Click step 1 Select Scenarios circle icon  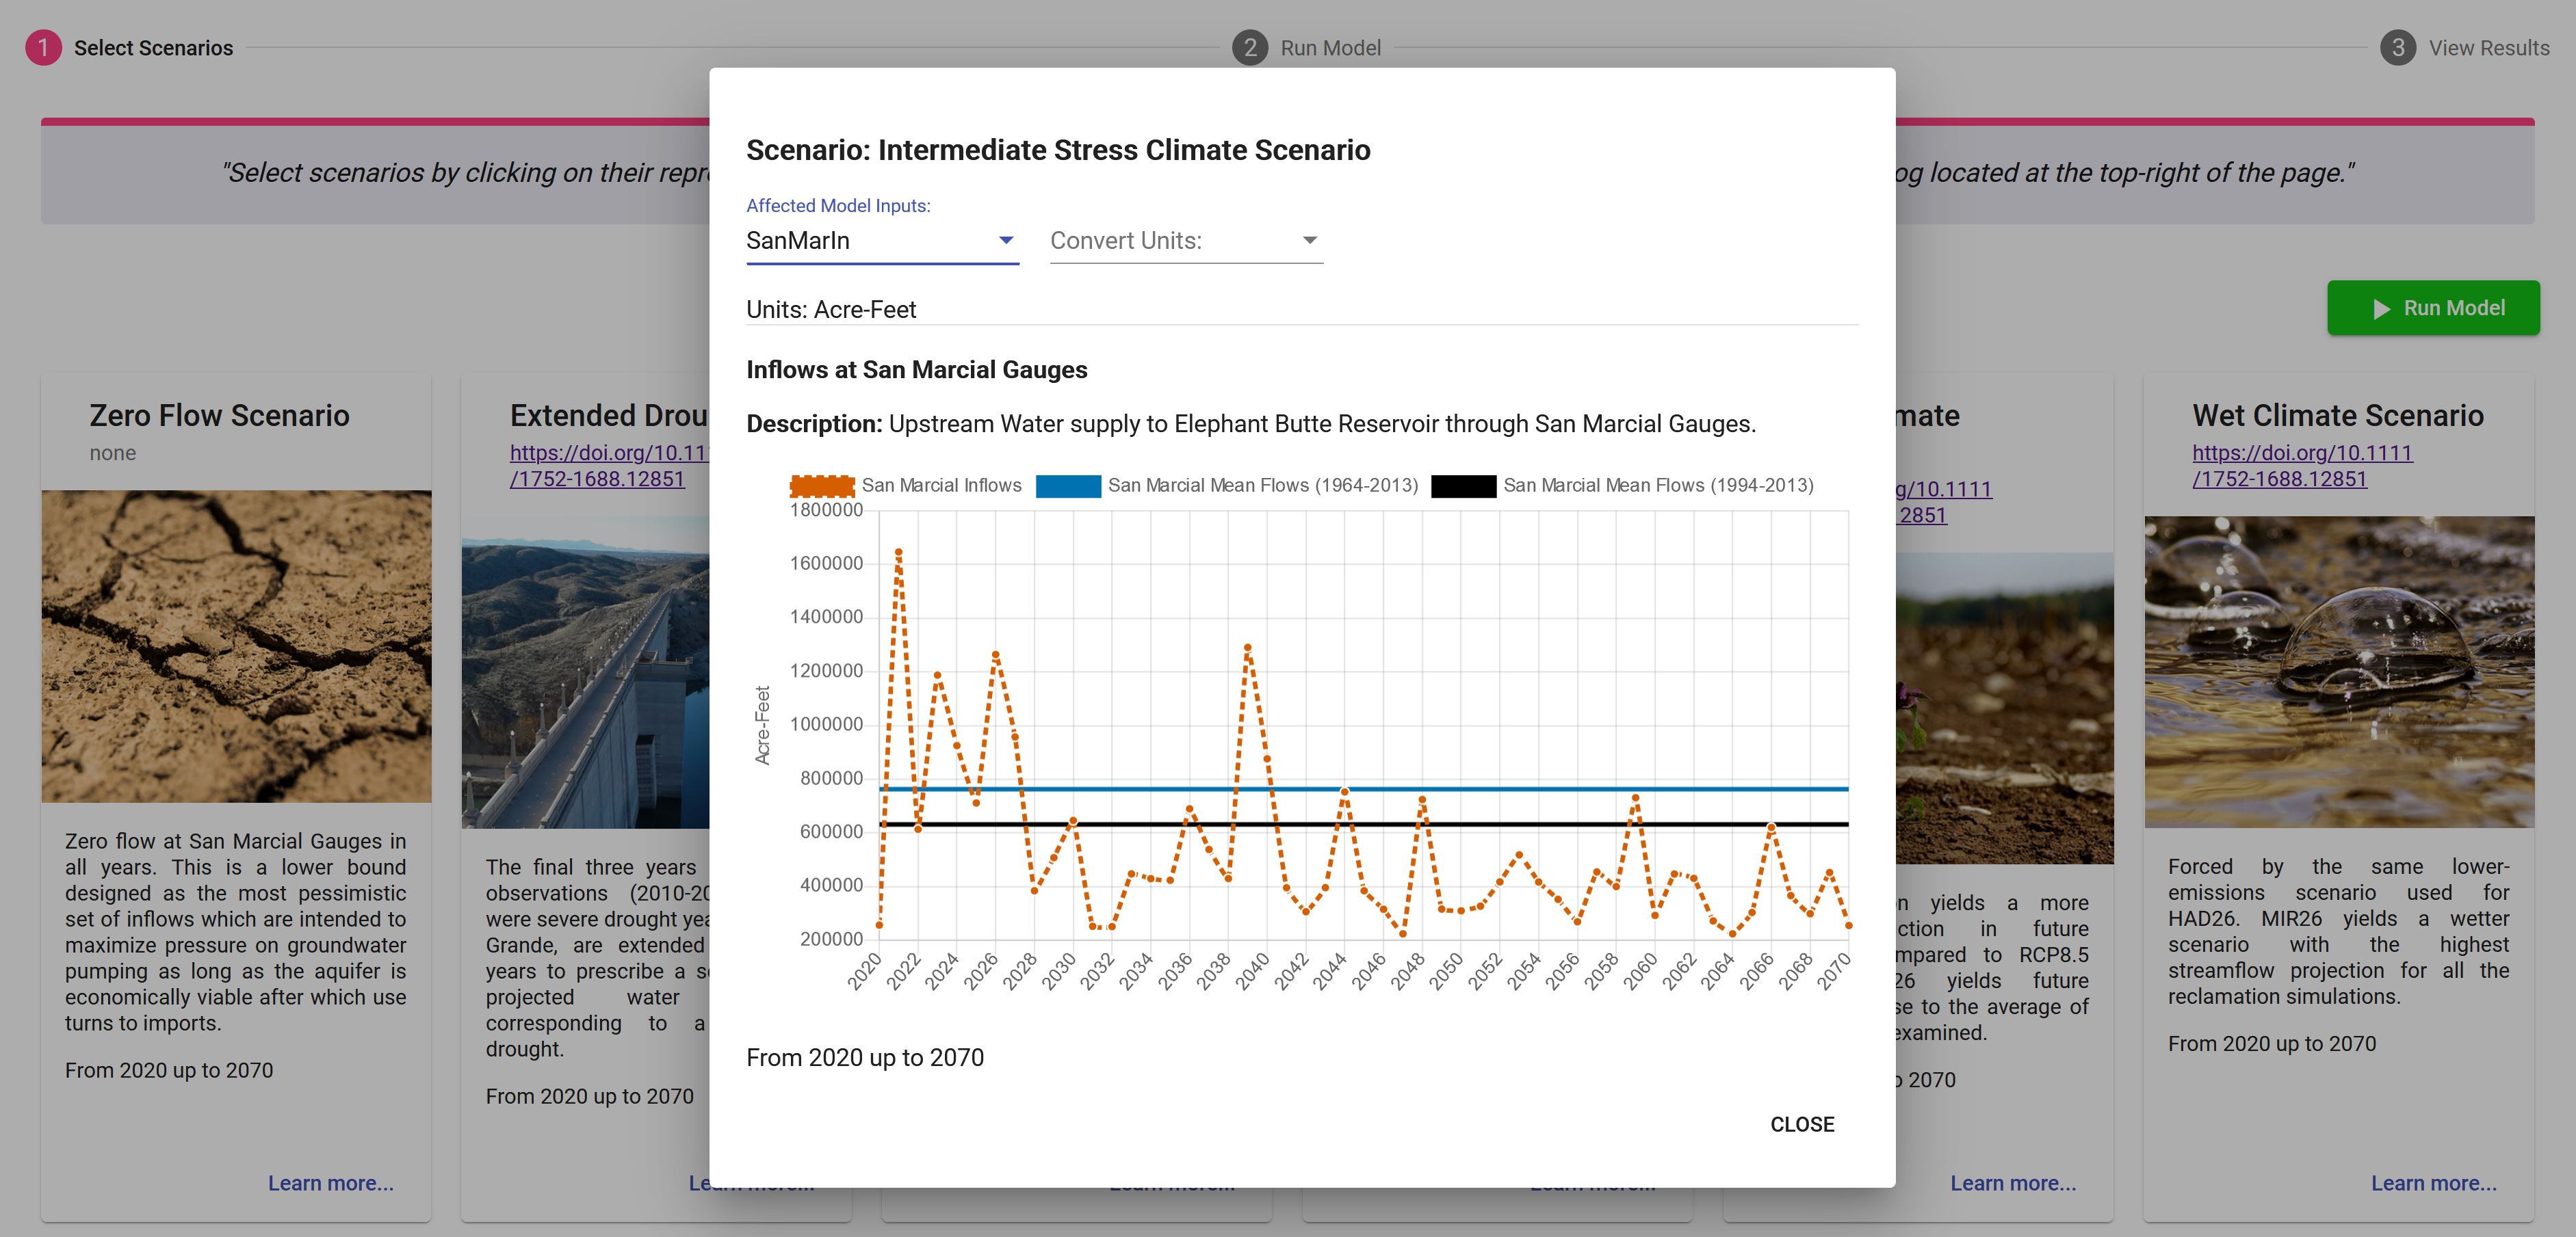43,48
